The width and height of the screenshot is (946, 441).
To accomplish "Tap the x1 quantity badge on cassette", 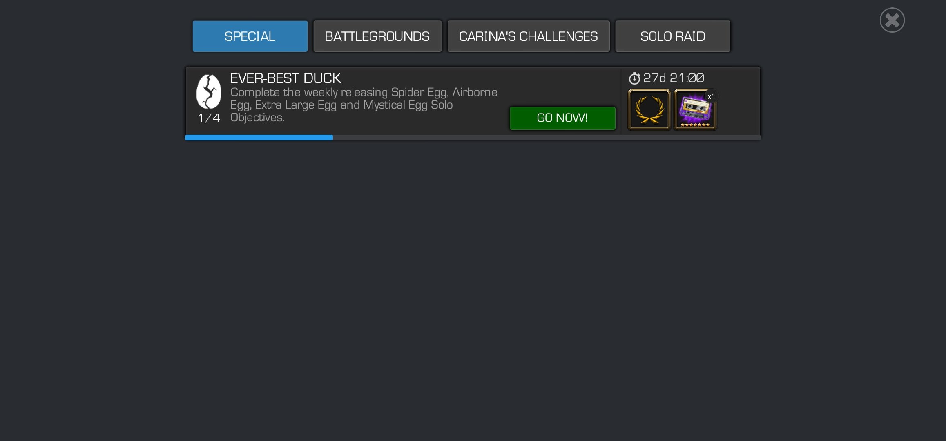I will 711,96.
